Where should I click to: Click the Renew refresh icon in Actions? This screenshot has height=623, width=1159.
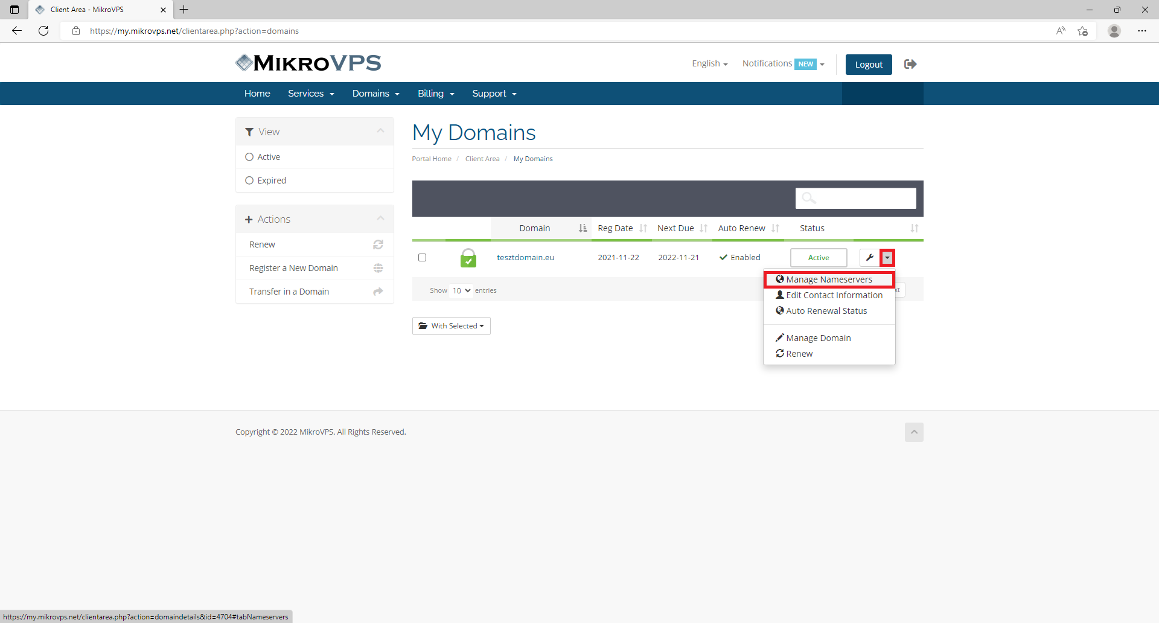378,244
